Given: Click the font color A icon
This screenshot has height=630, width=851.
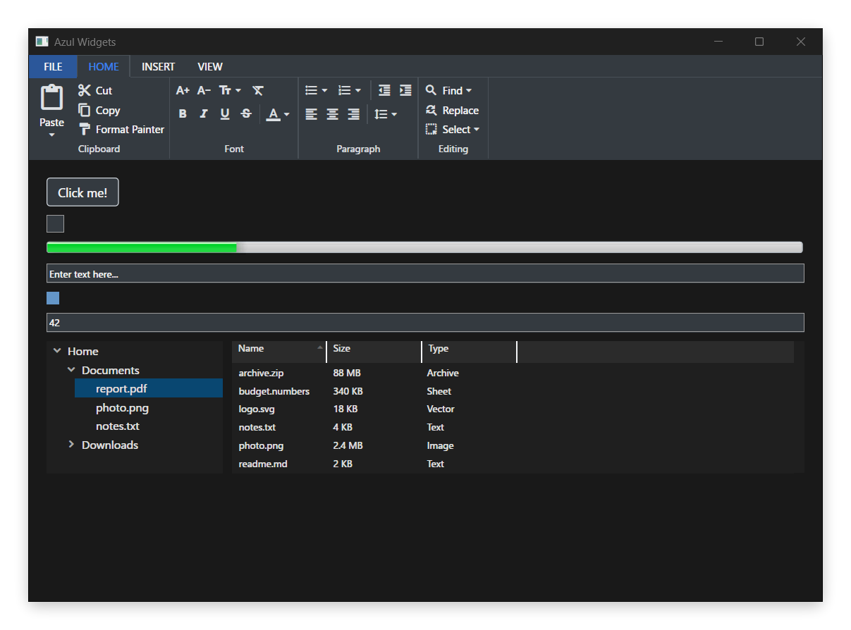Looking at the screenshot, I should pyautogui.click(x=274, y=114).
